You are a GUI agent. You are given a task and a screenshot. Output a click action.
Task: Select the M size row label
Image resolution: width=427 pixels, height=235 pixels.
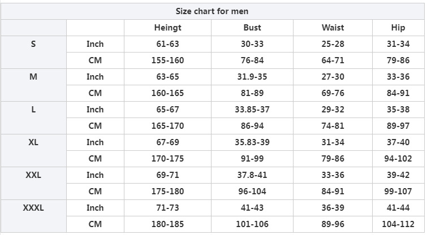click(33, 77)
